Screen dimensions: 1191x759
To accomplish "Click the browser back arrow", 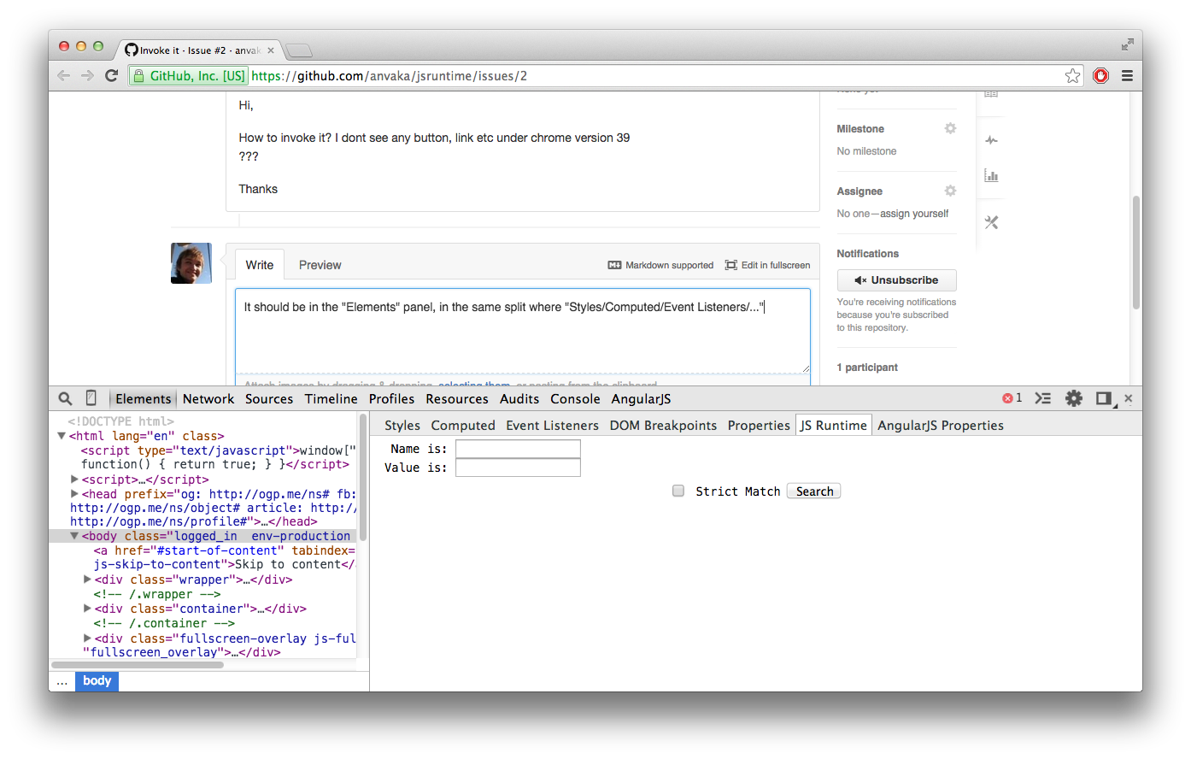I will (x=64, y=76).
